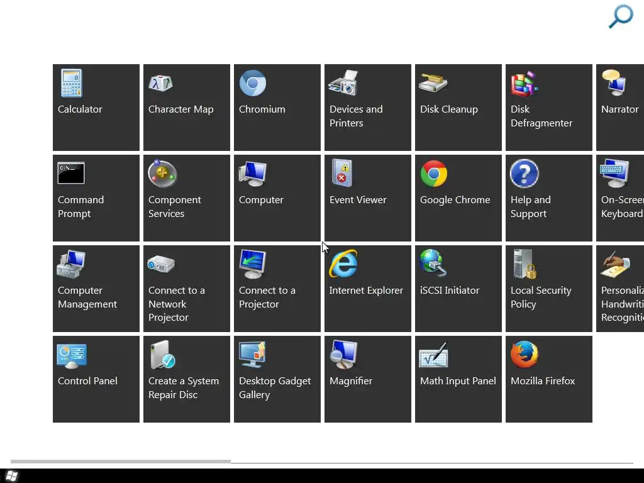Click the "Character Map" label
Image resolution: width=644 pixels, height=483 pixels.
180,109
